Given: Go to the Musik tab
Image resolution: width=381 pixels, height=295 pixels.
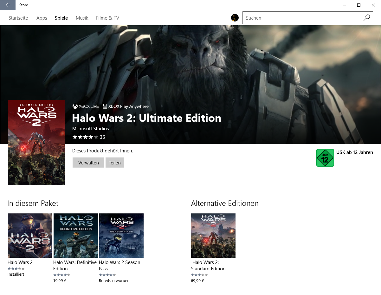Looking at the screenshot, I should [x=82, y=18].
